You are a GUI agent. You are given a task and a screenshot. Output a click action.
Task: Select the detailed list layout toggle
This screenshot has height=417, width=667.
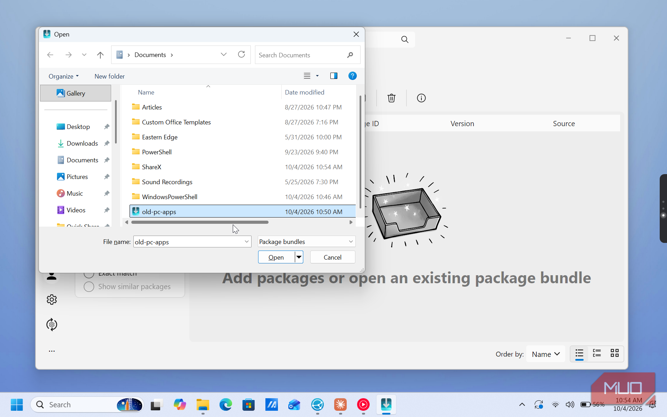(x=597, y=353)
